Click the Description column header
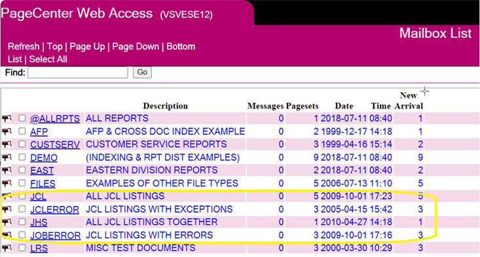This screenshot has height=257, width=480. (x=165, y=106)
